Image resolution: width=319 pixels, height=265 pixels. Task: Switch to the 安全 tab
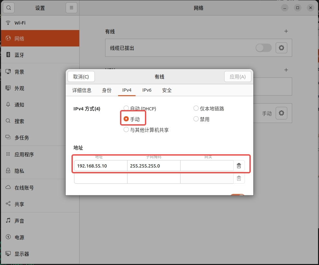coord(167,90)
